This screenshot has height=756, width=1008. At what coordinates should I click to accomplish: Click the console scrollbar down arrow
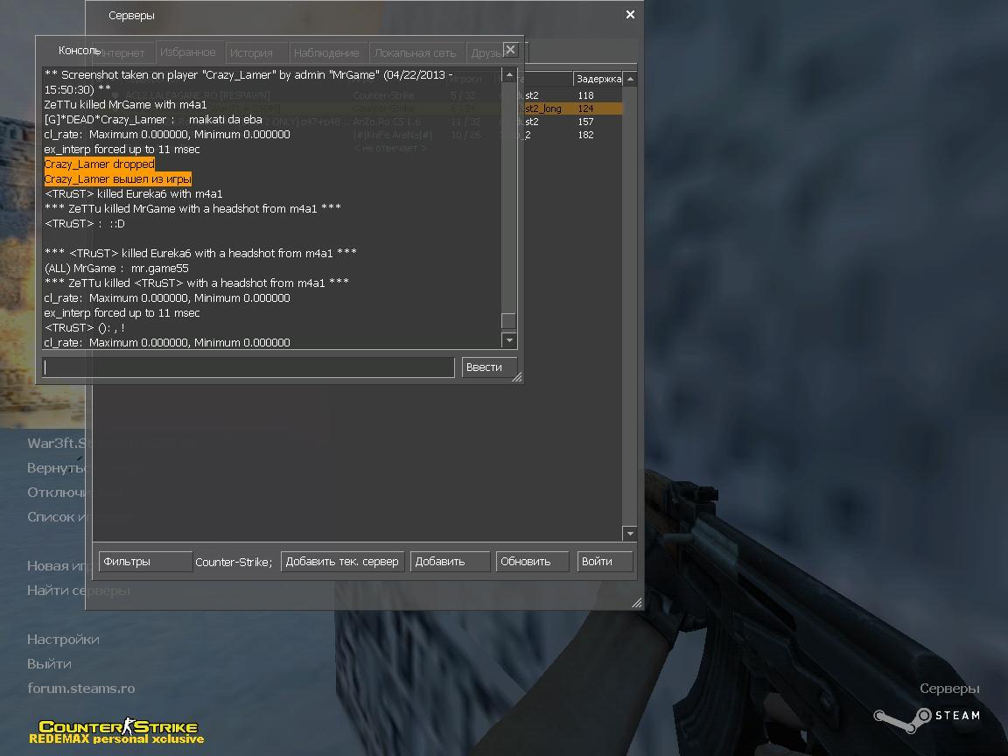[509, 340]
